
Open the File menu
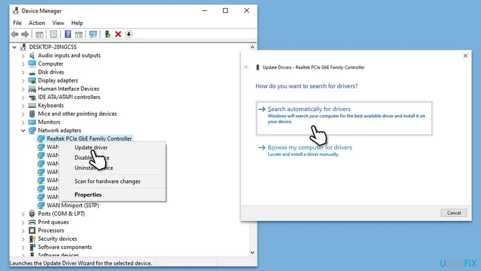[17, 23]
